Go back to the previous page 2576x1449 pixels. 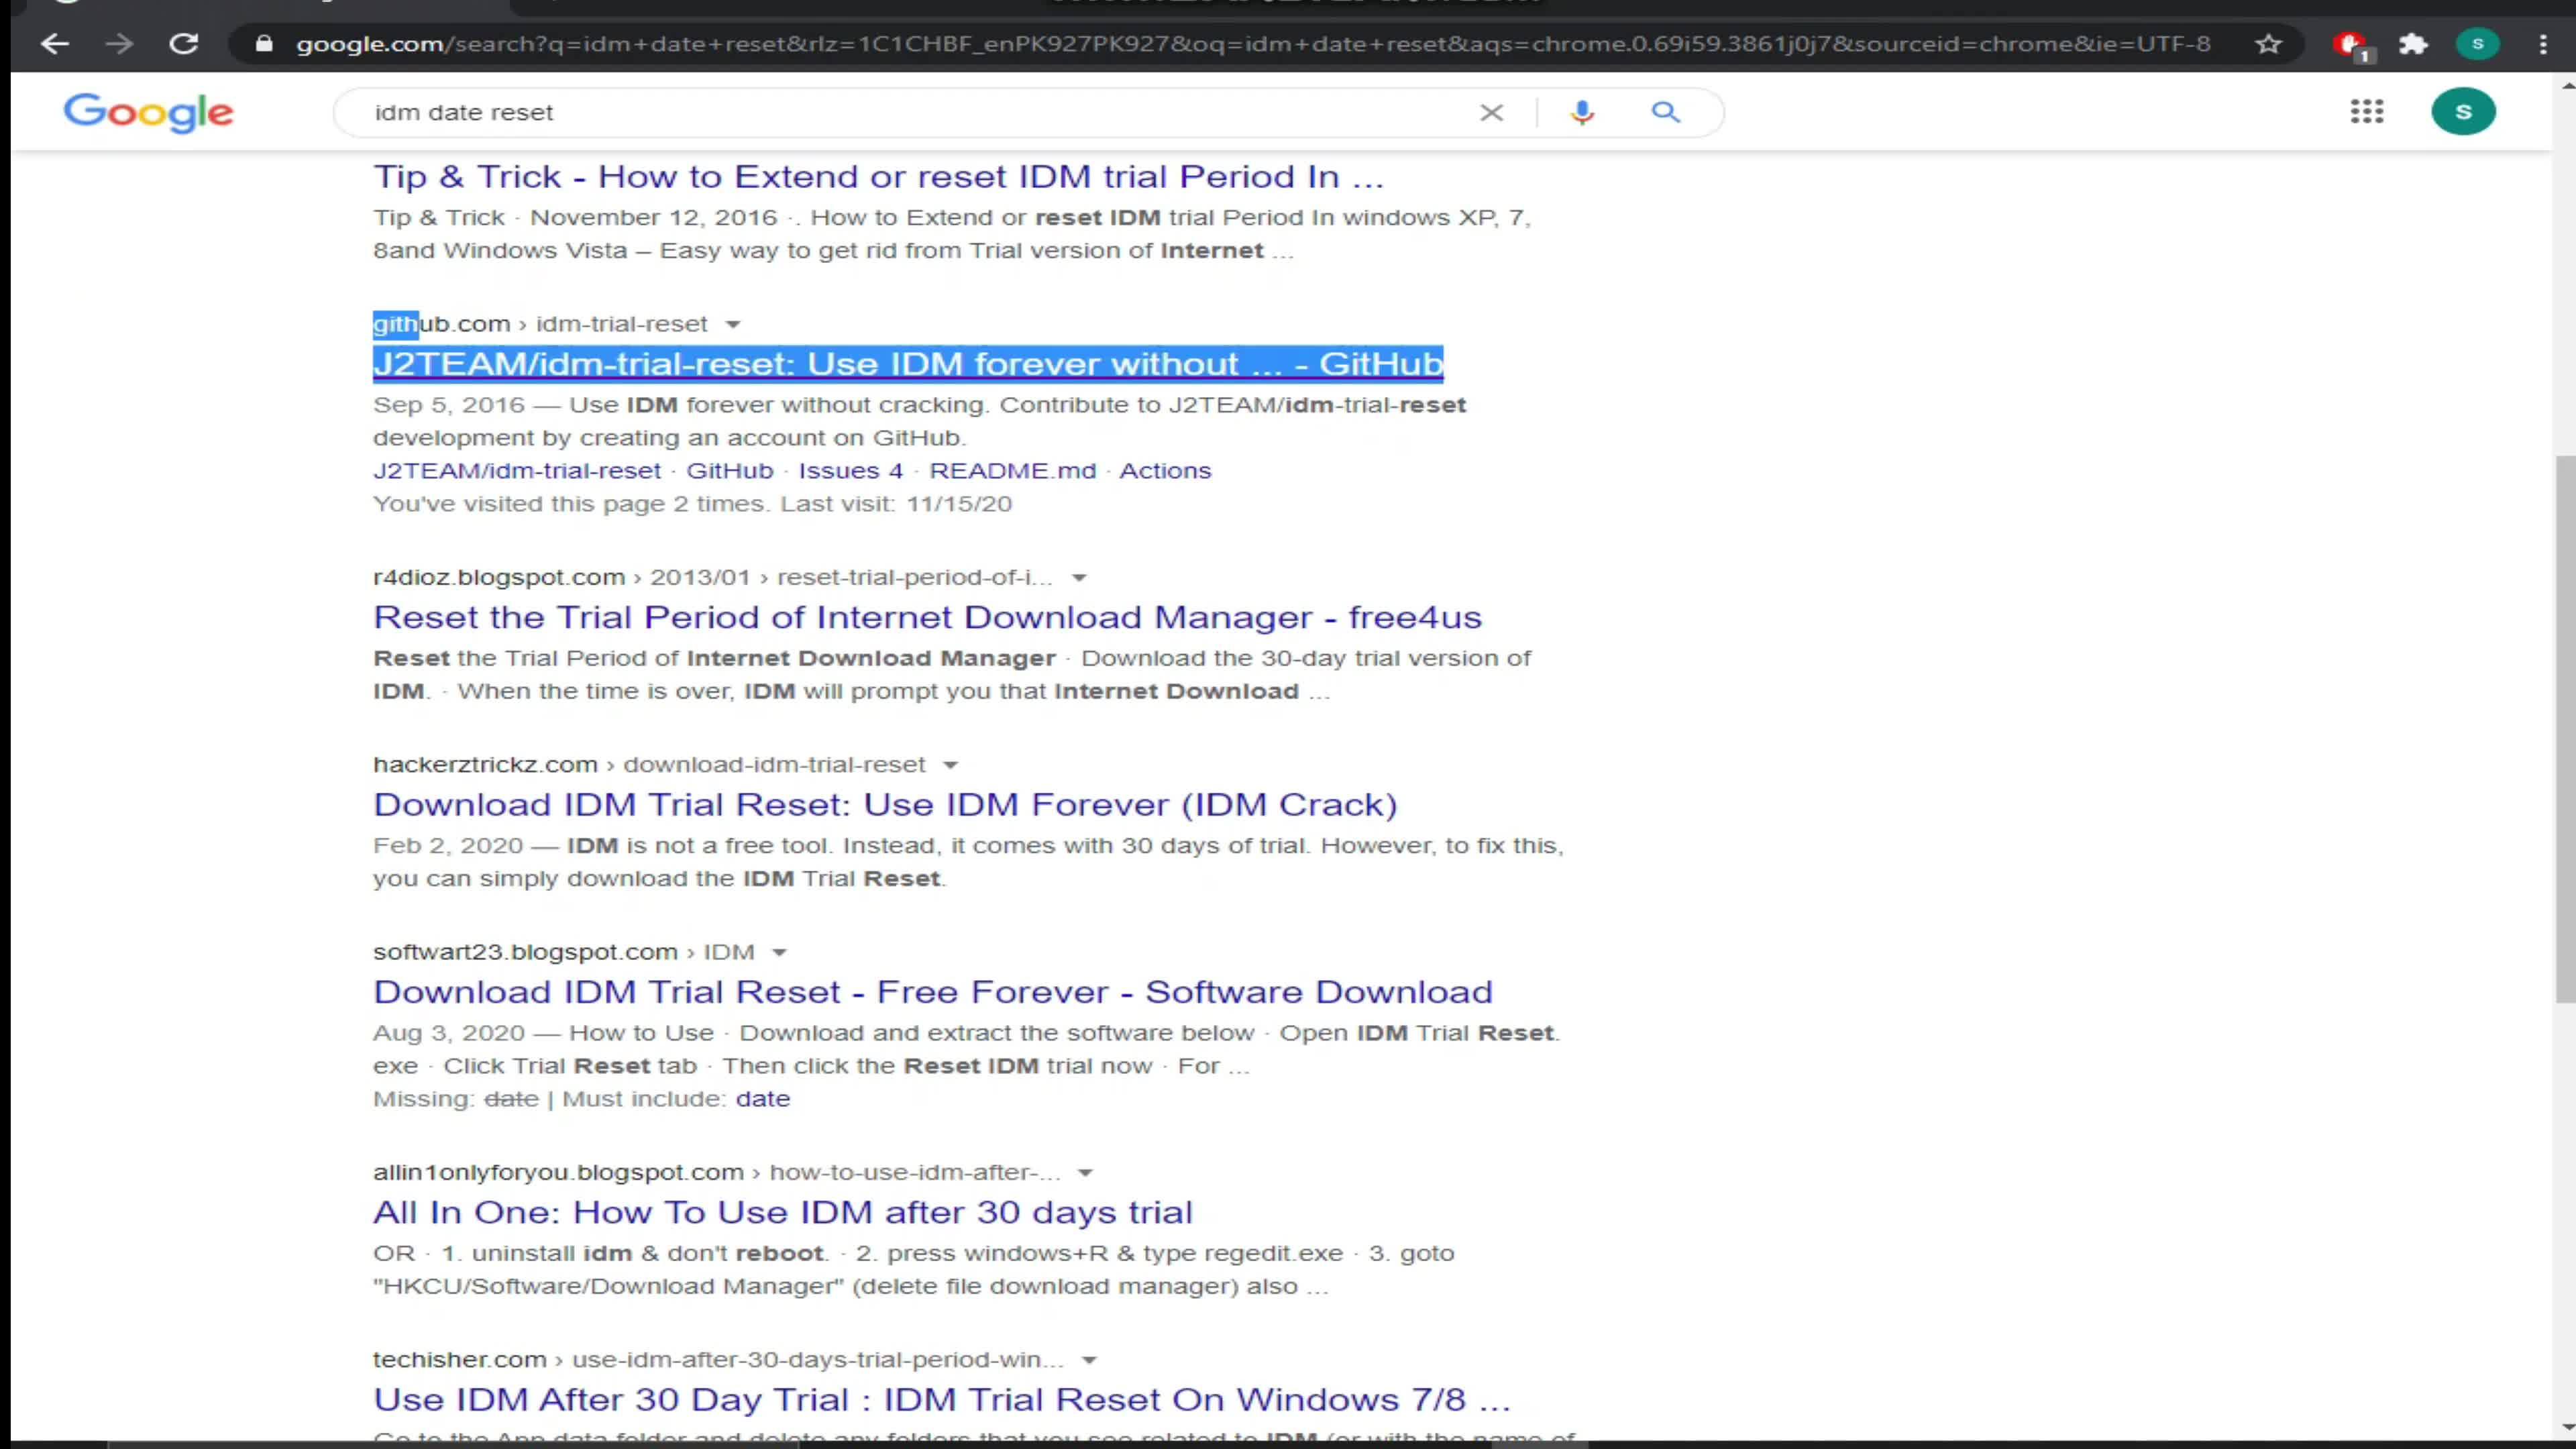pos(55,44)
